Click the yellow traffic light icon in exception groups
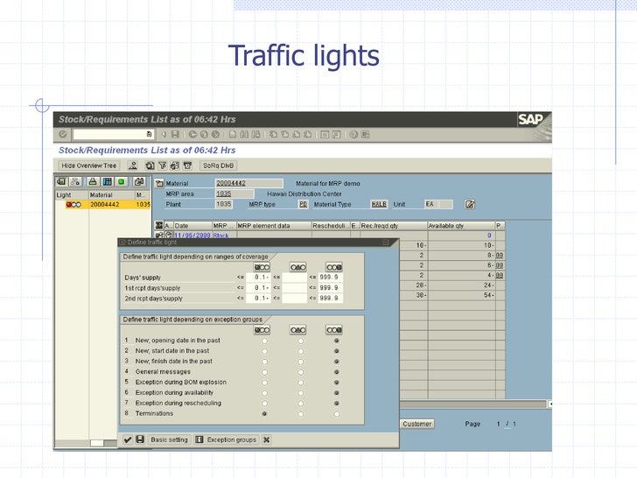The width and height of the screenshot is (637, 478). [297, 330]
